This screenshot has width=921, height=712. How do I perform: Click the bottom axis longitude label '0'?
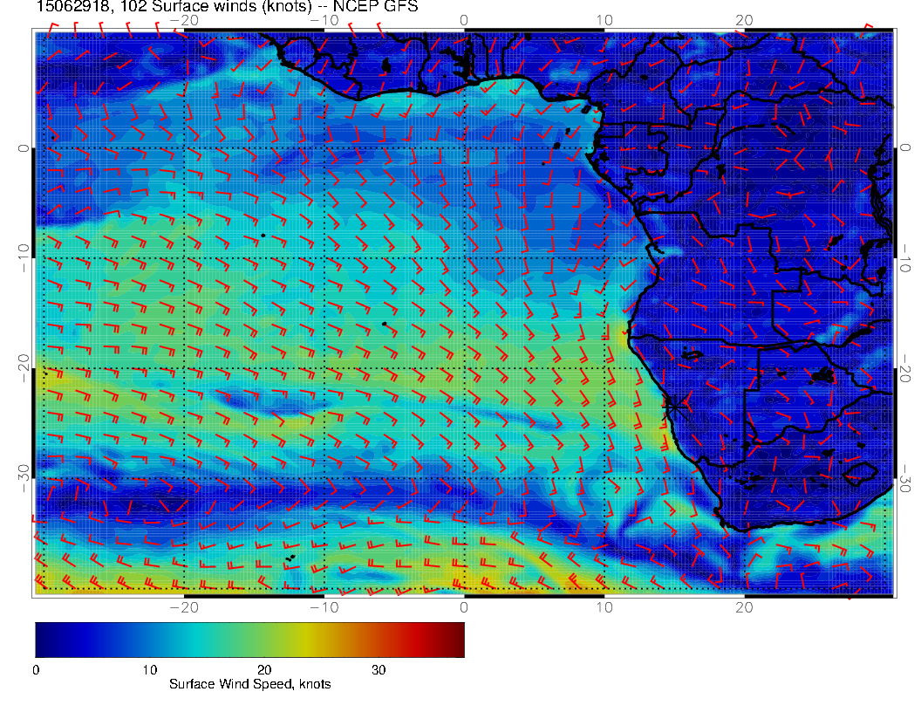pyautogui.click(x=464, y=606)
